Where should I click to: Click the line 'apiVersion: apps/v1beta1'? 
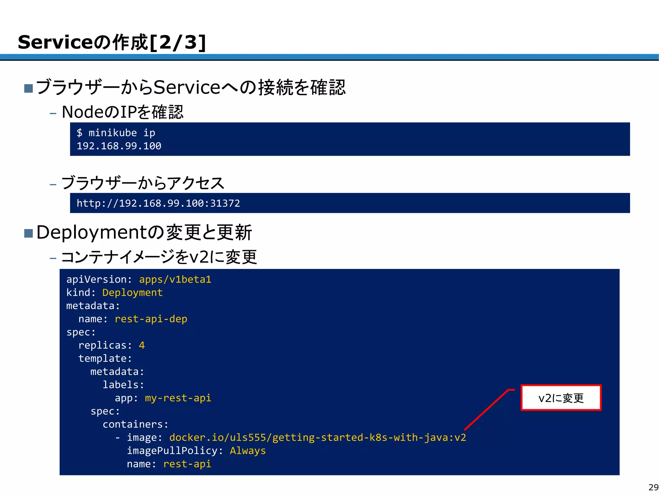[x=139, y=279]
